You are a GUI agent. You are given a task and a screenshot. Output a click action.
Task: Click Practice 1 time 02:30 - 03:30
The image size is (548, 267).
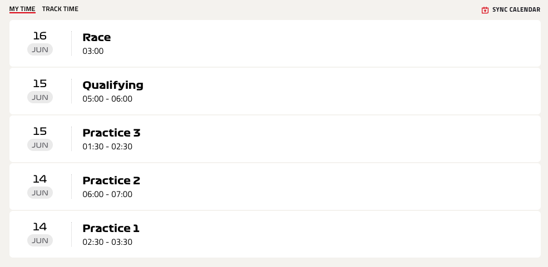point(107,242)
